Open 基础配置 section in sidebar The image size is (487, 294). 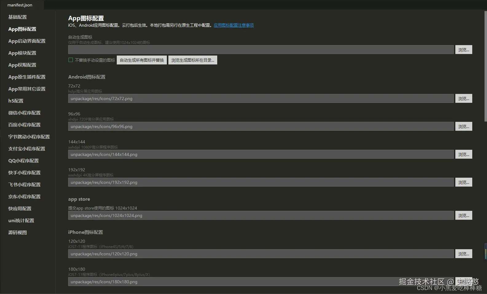point(18,17)
